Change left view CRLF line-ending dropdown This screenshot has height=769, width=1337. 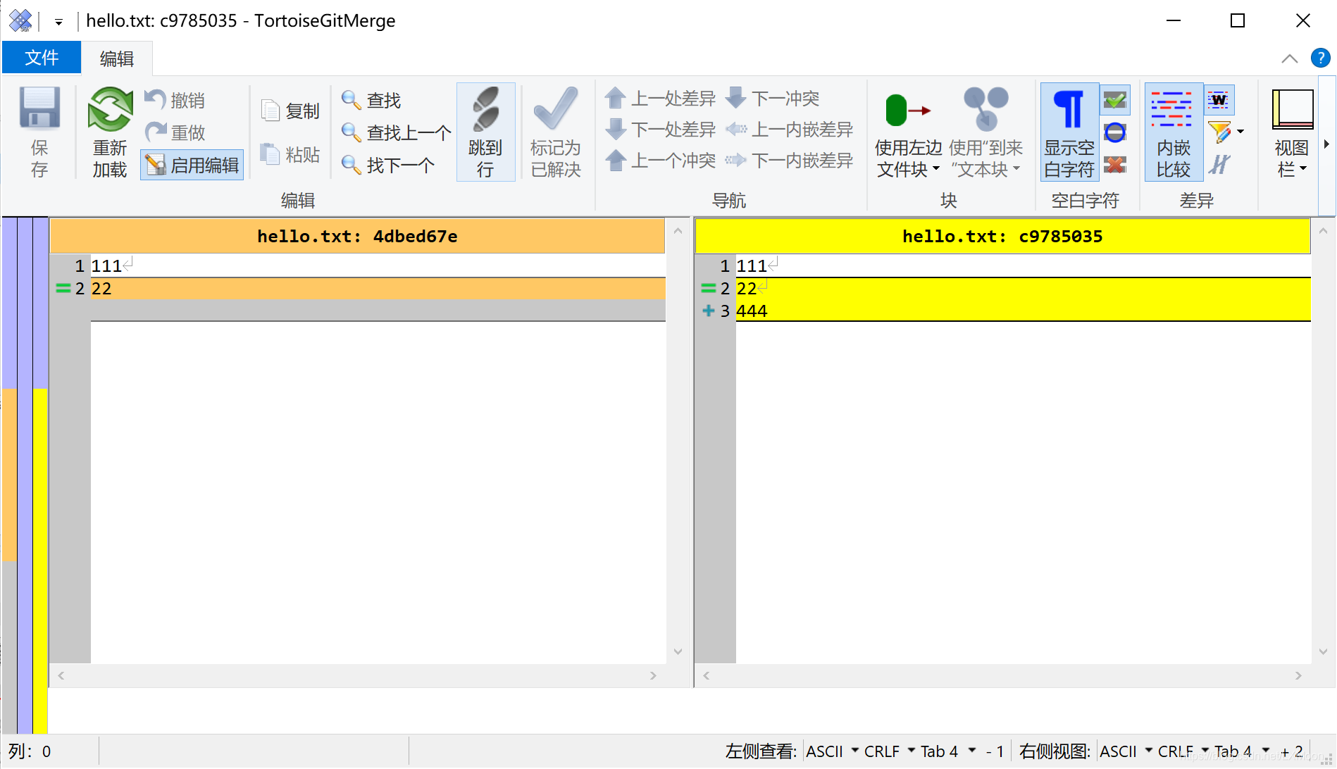890,751
